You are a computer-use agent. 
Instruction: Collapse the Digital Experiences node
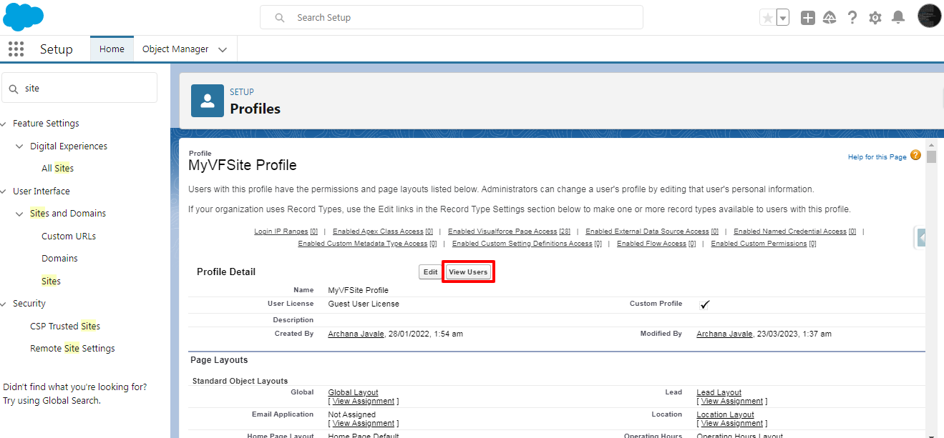pyautogui.click(x=19, y=146)
